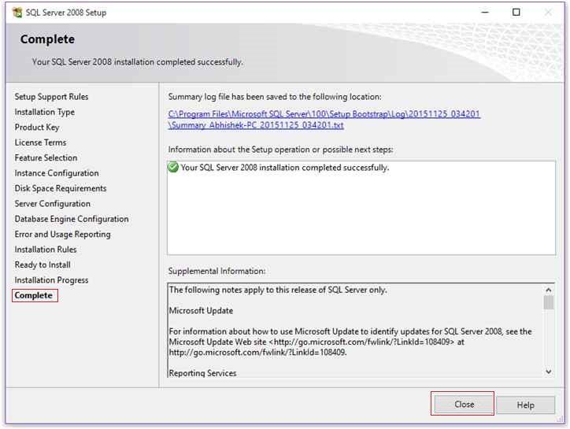This screenshot has width=570, height=429.
Task: Select Feature Selection step
Action: click(46, 157)
